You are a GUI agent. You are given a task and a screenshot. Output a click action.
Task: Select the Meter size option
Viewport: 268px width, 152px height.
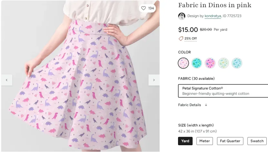pyautogui.click(x=204, y=141)
